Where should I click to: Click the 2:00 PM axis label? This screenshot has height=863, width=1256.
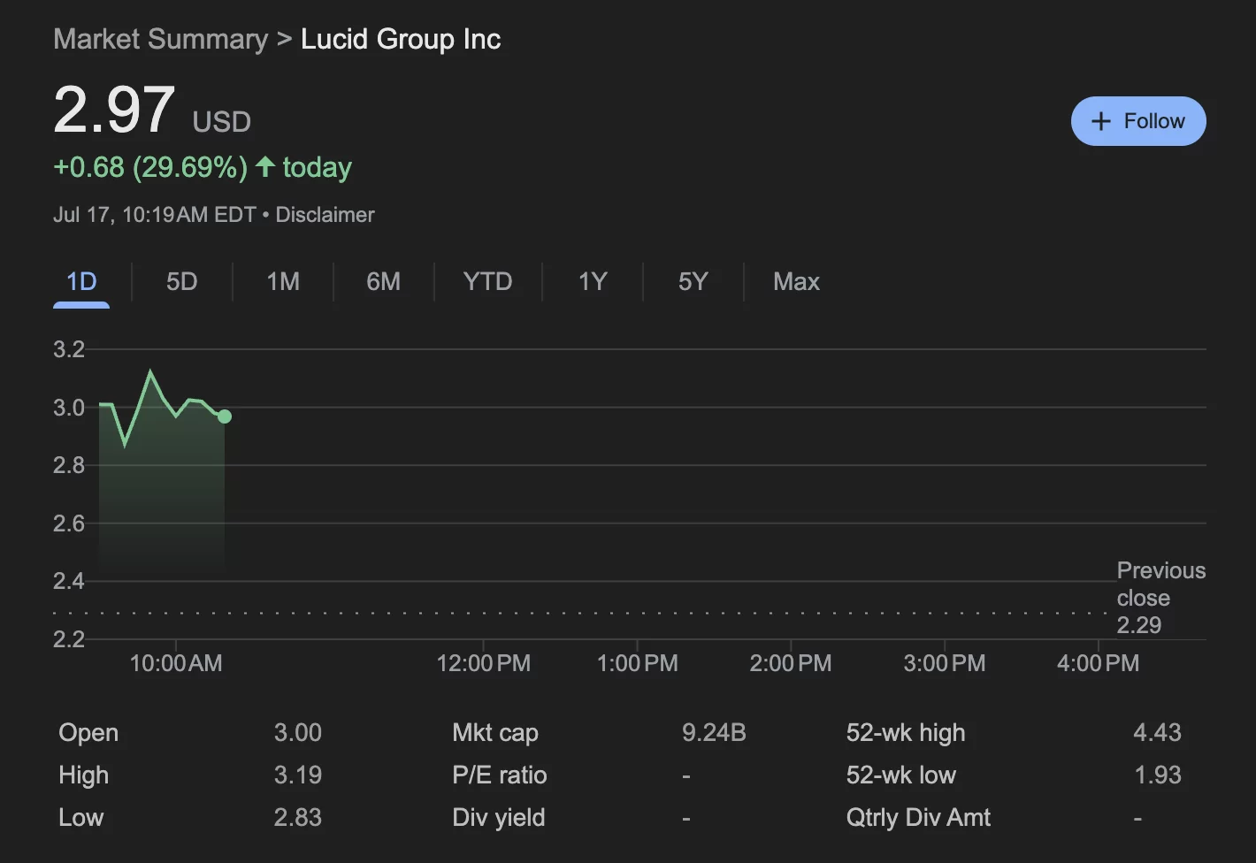pyautogui.click(x=791, y=663)
